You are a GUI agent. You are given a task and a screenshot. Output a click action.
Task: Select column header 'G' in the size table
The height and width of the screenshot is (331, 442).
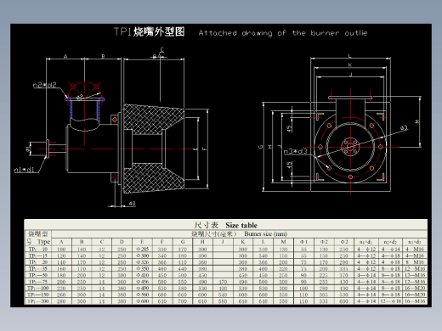point(183,242)
